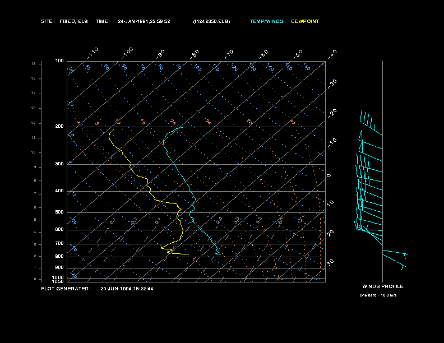Click the 'WINDS PROFILE' caption
The width and height of the screenshot is (444, 343).
pos(383,286)
